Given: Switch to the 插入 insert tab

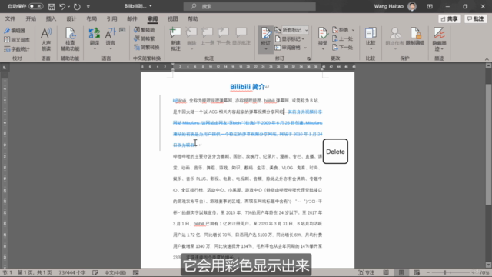Looking at the screenshot, I should [51, 18].
